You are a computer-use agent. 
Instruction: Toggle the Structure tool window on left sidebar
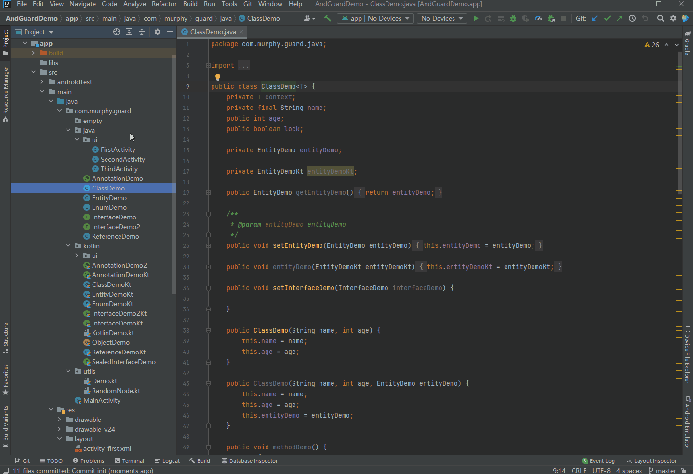pos(6,338)
